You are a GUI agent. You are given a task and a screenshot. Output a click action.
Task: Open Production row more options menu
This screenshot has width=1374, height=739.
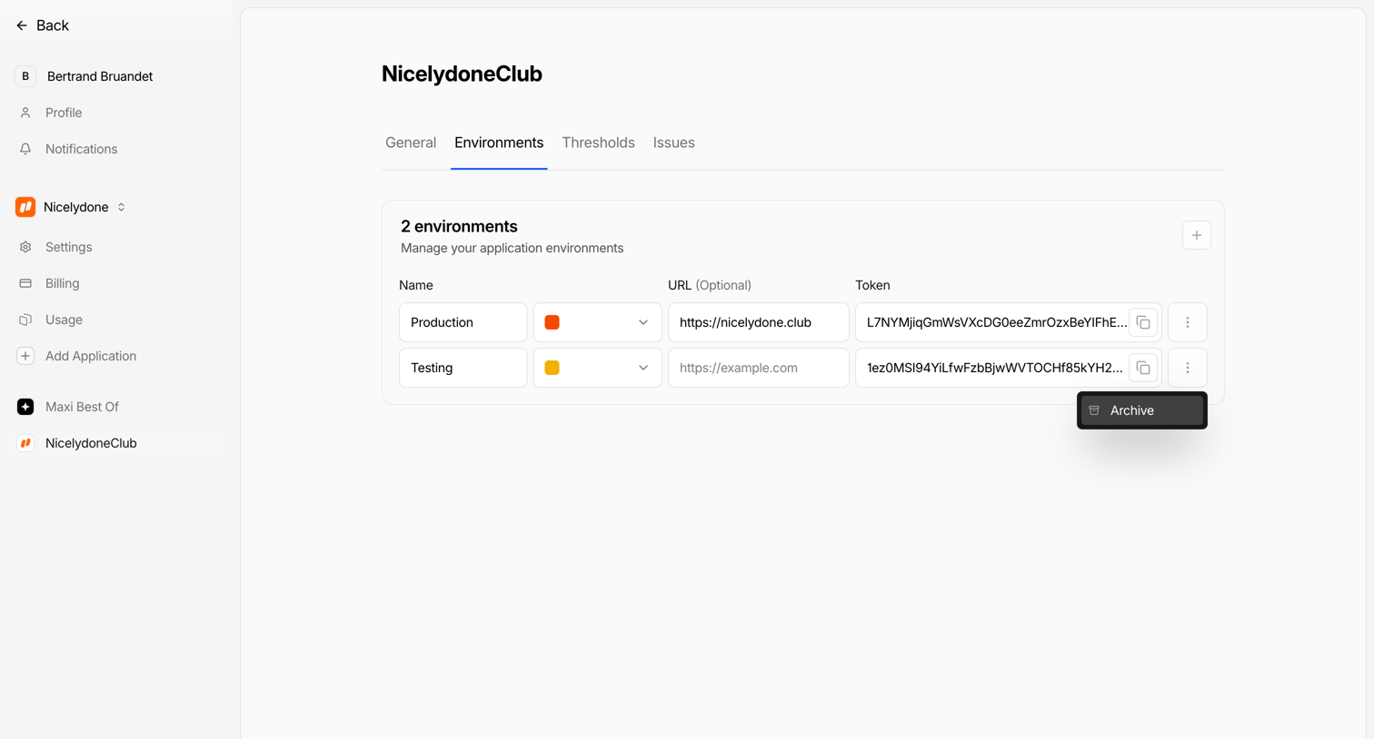(x=1187, y=322)
